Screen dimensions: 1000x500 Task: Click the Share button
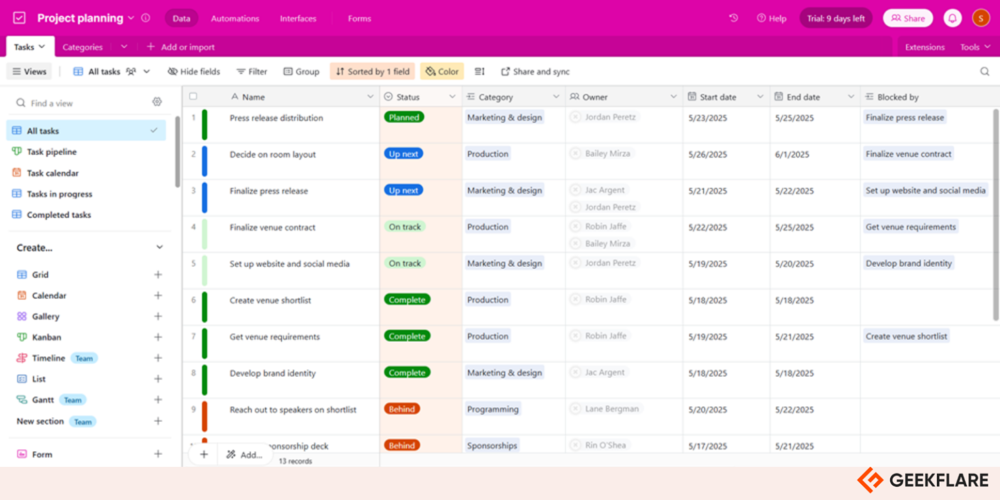point(908,18)
